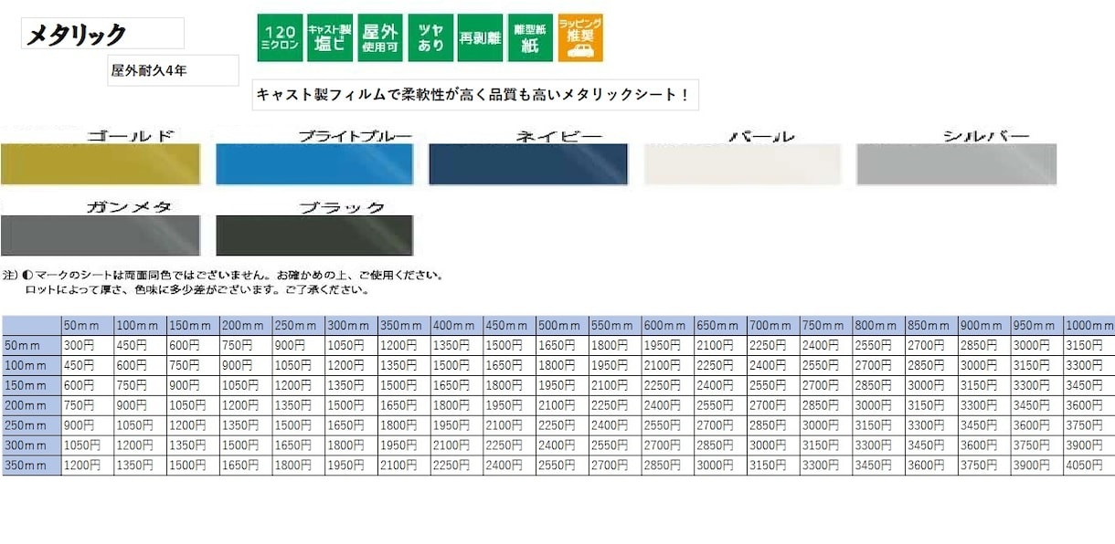Click the 120ミクロン thickness badge

pyautogui.click(x=279, y=37)
